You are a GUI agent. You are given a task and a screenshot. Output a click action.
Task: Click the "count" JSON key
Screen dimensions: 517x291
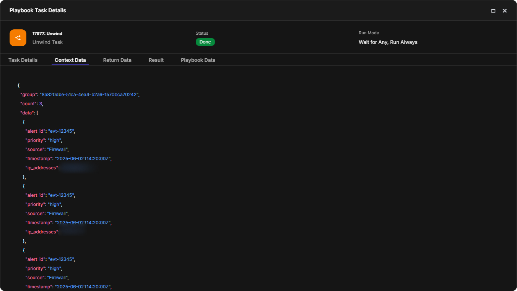pos(29,104)
